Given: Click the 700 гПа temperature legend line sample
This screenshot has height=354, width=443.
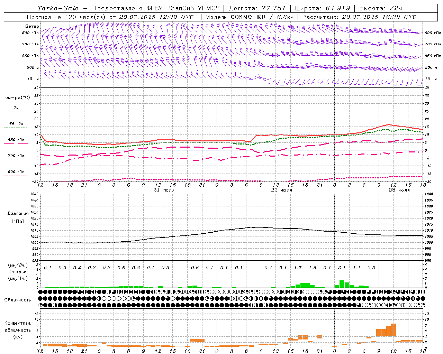Looking at the screenshot, I should [15, 160].
